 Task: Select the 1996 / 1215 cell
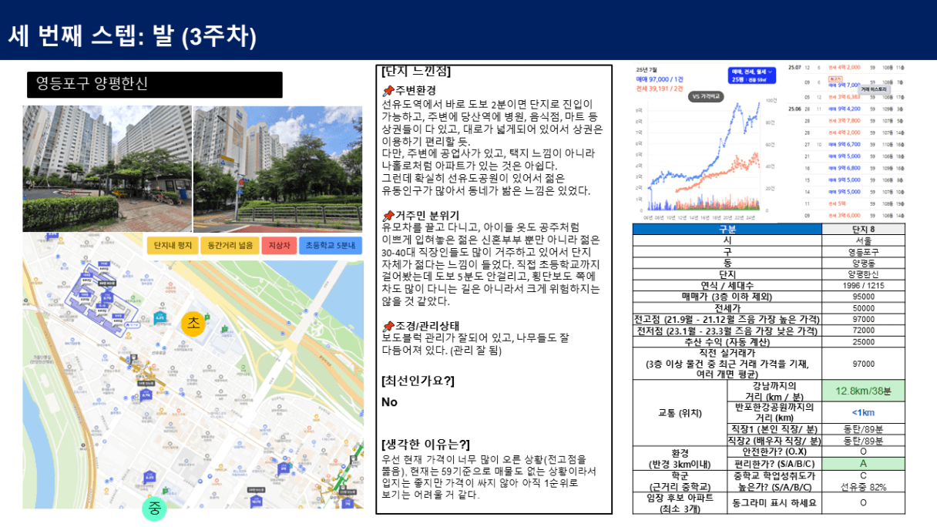864,285
